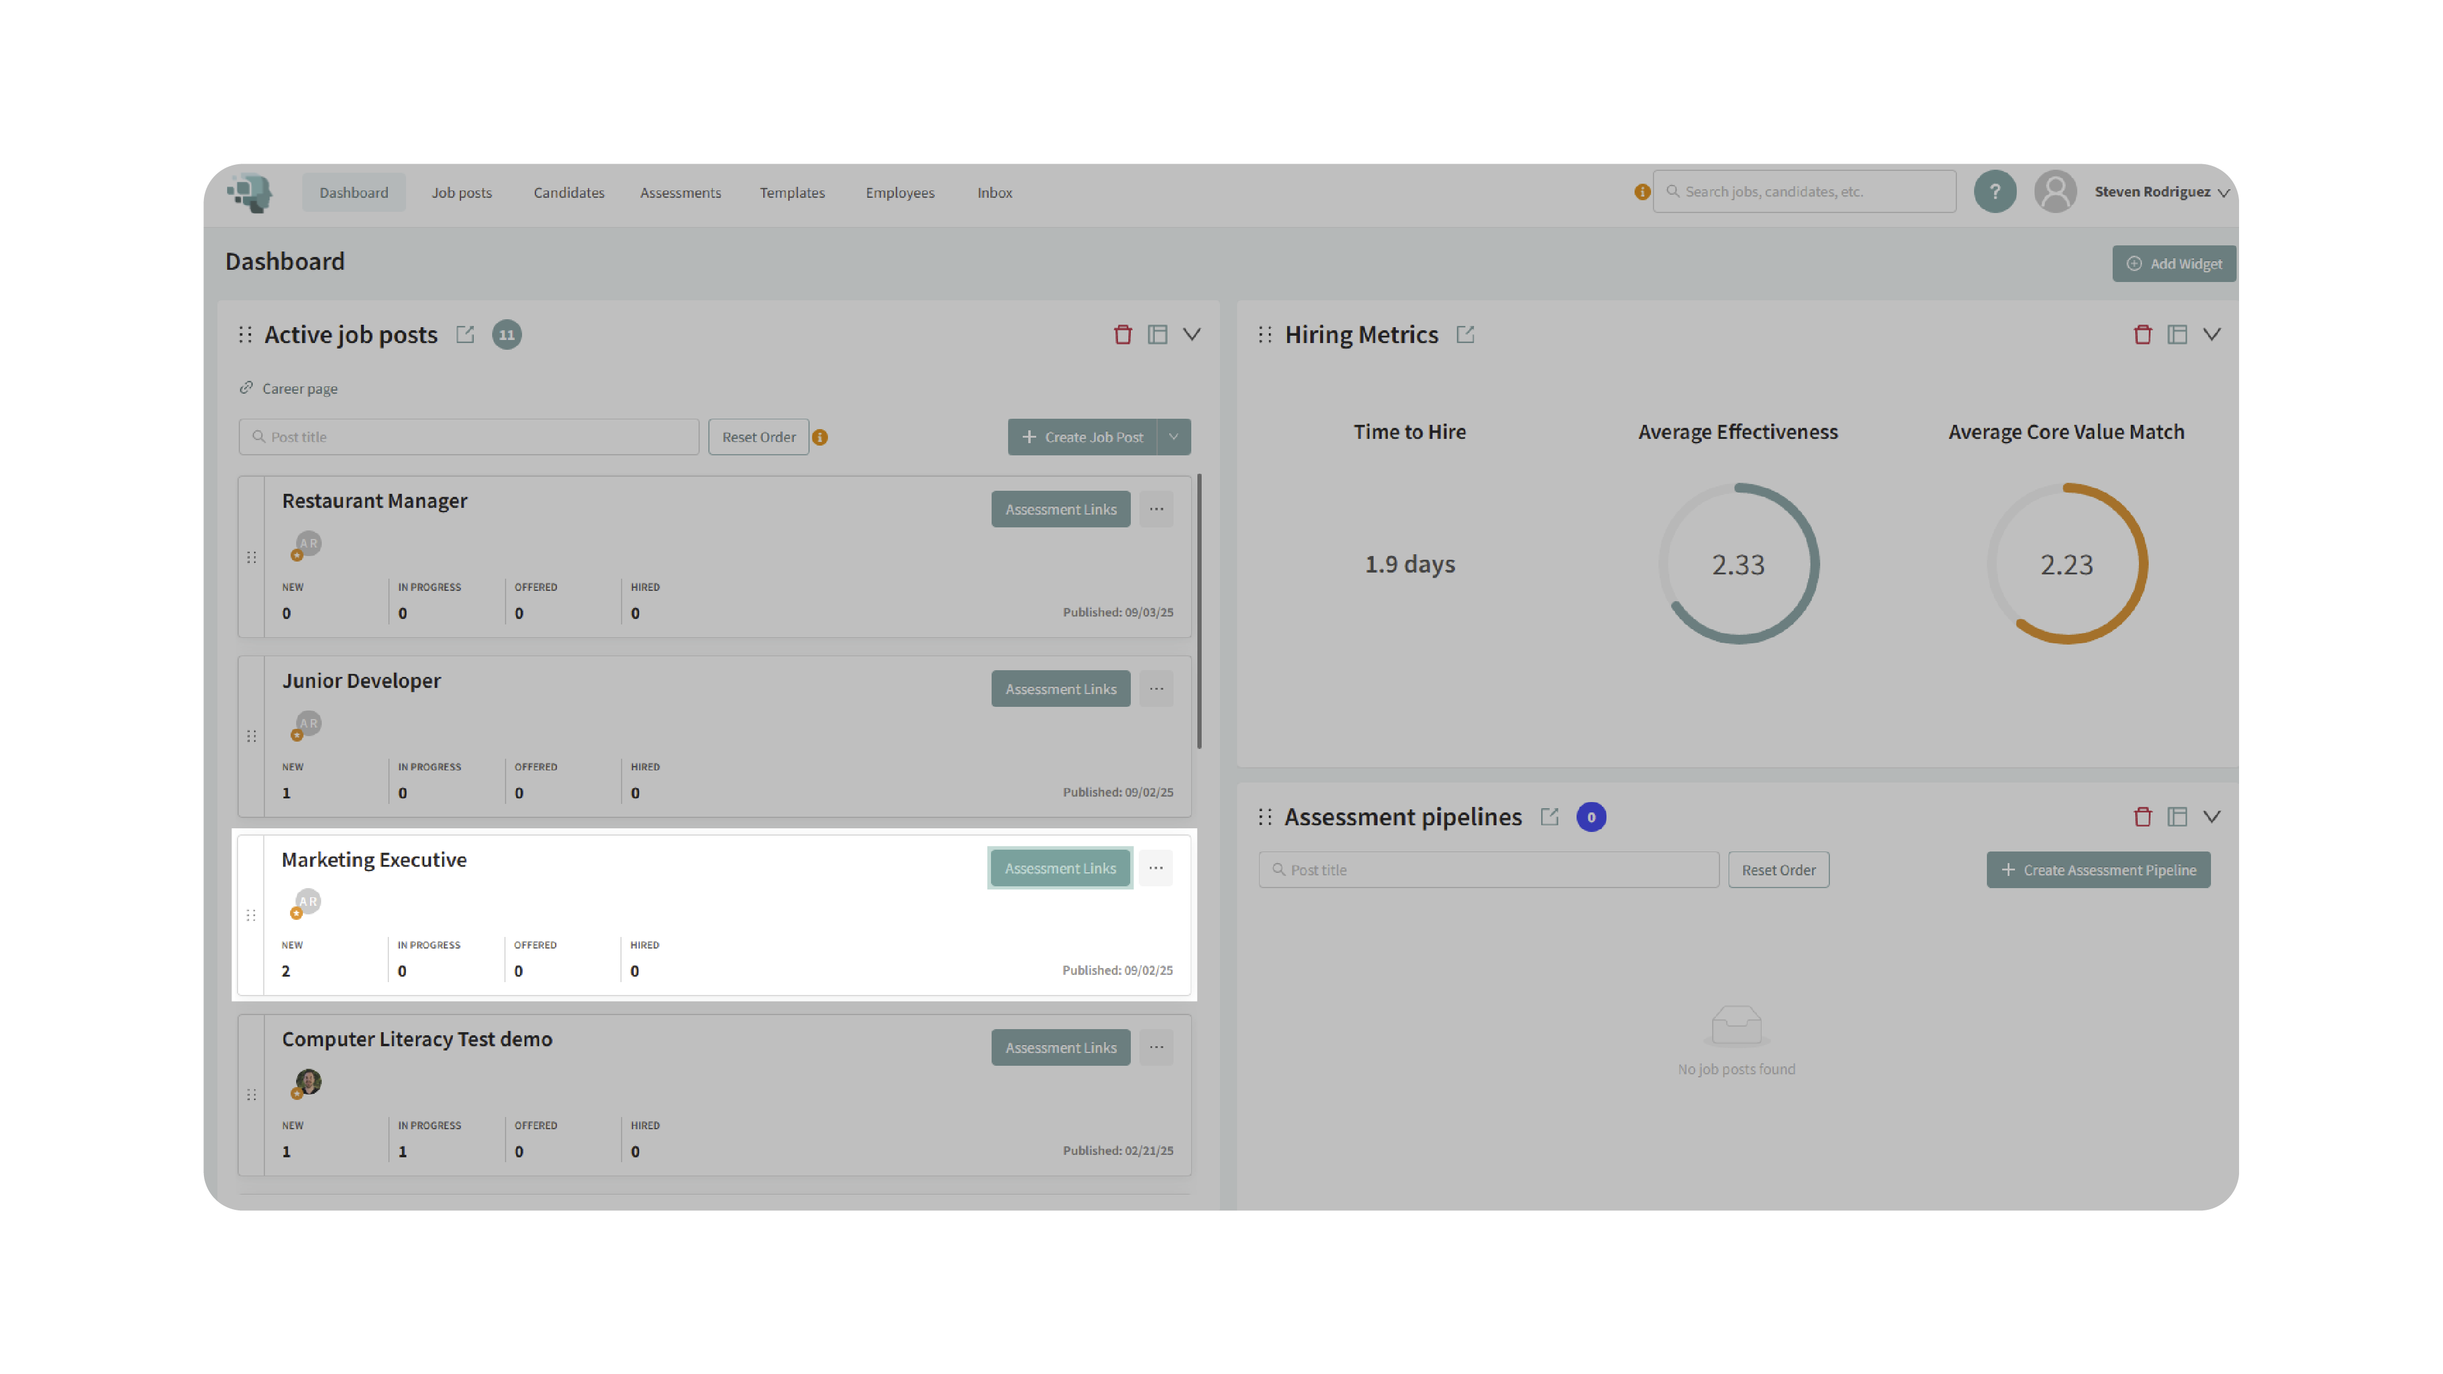The width and height of the screenshot is (2443, 1374).
Task: Click Marketing Executive Assessment Links button
Action: (x=1060, y=867)
